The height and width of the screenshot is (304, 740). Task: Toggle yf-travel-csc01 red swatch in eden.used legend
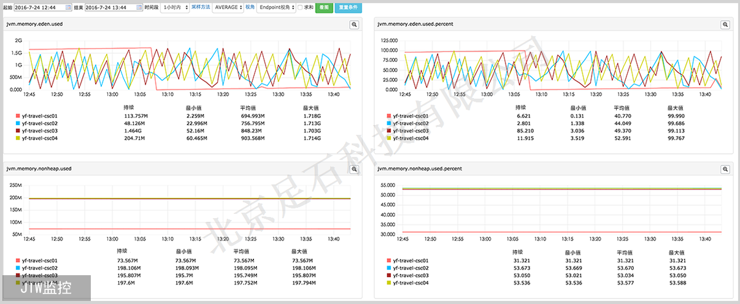click(x=17, y=115)
